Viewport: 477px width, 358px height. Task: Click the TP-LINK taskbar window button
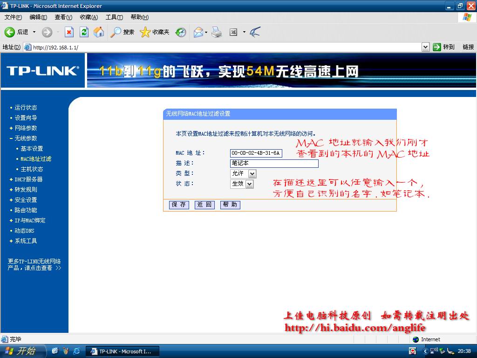(123, 351)
